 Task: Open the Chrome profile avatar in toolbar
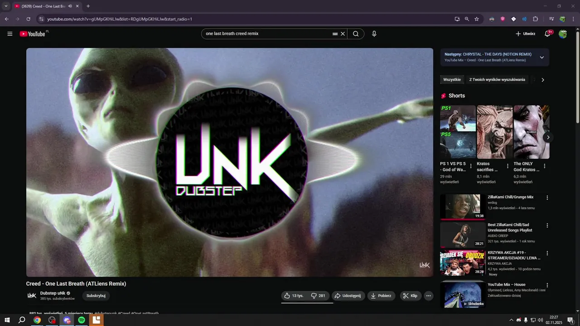(x=562, y=19)
